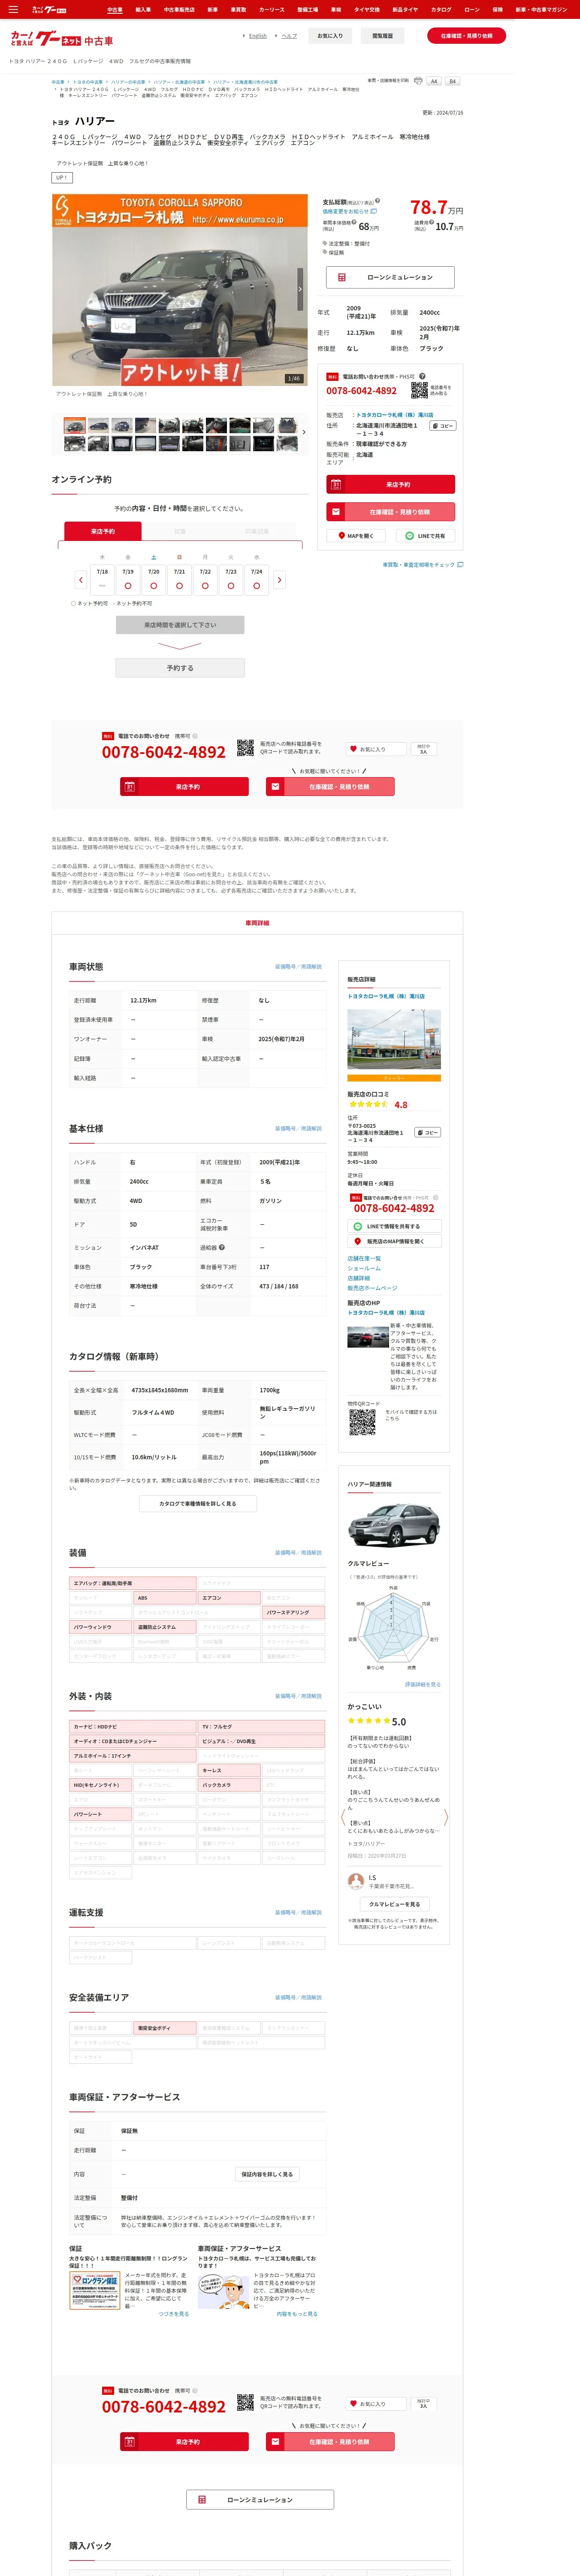Image resolution: width=580 pixels, height=2576 pixels.
Task: Click header 在庫確認・見積り依頼 button
Action: 467,36
